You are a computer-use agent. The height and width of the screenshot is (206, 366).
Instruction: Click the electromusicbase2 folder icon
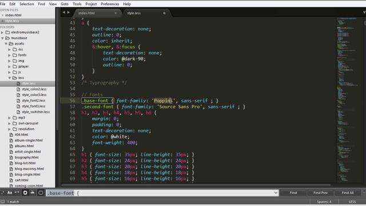[x=7, y=32]
